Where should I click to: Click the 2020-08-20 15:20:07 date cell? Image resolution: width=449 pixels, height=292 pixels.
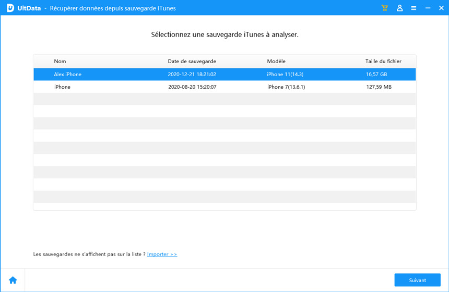click(192, 87)
